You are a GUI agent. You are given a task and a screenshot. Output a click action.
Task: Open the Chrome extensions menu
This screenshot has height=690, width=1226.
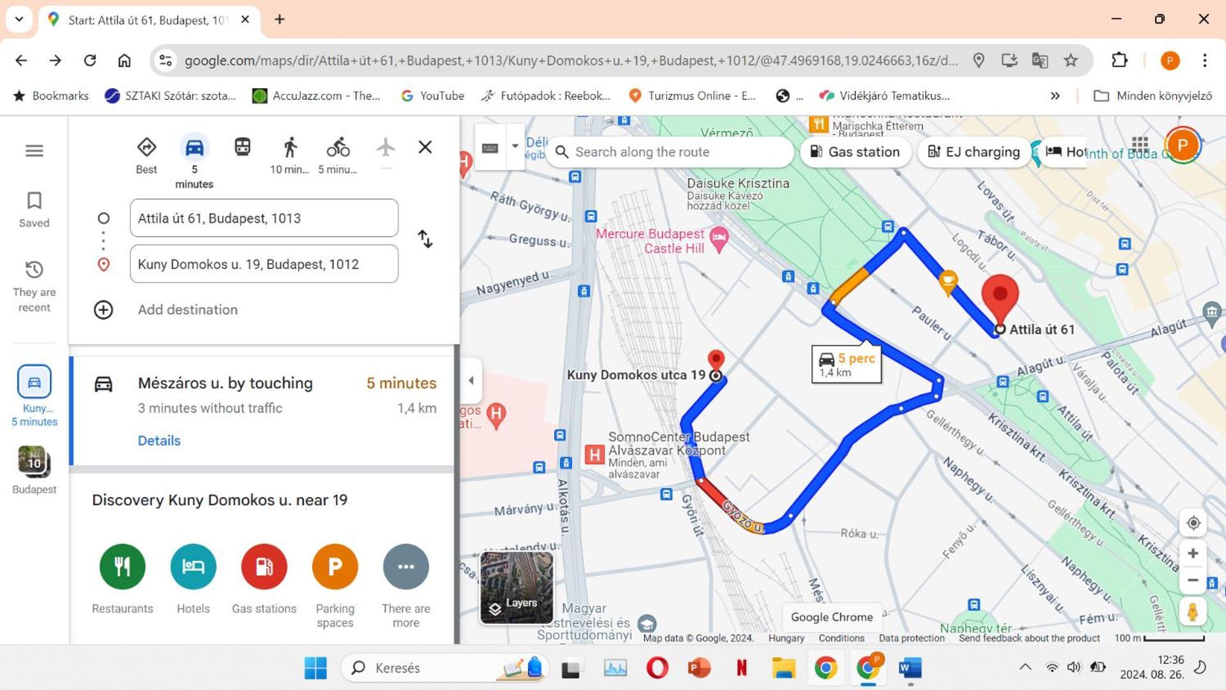click(x=1119, y=61)
